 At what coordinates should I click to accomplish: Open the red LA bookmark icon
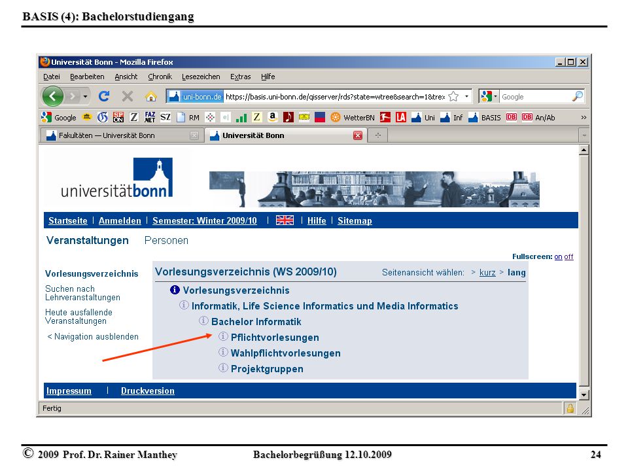tap(401, 117)
